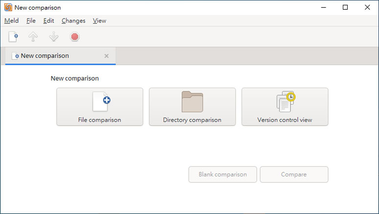Viewport: 379px width, 214px height.
Task: Click the Blank comparison button
Action: click(223, 174)
